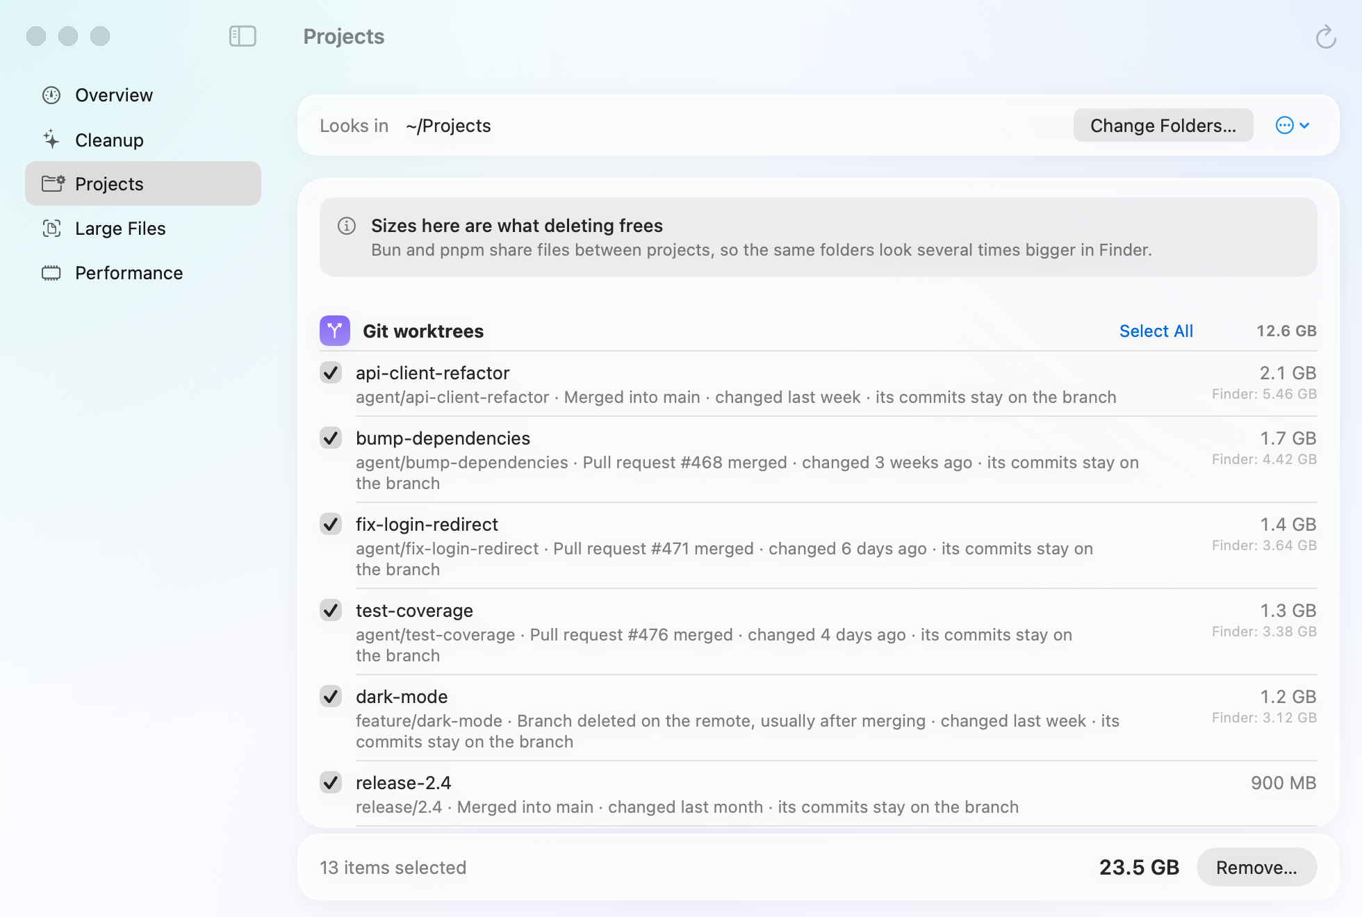
Task: Go to Large Files section
Action: coord(143,229)
